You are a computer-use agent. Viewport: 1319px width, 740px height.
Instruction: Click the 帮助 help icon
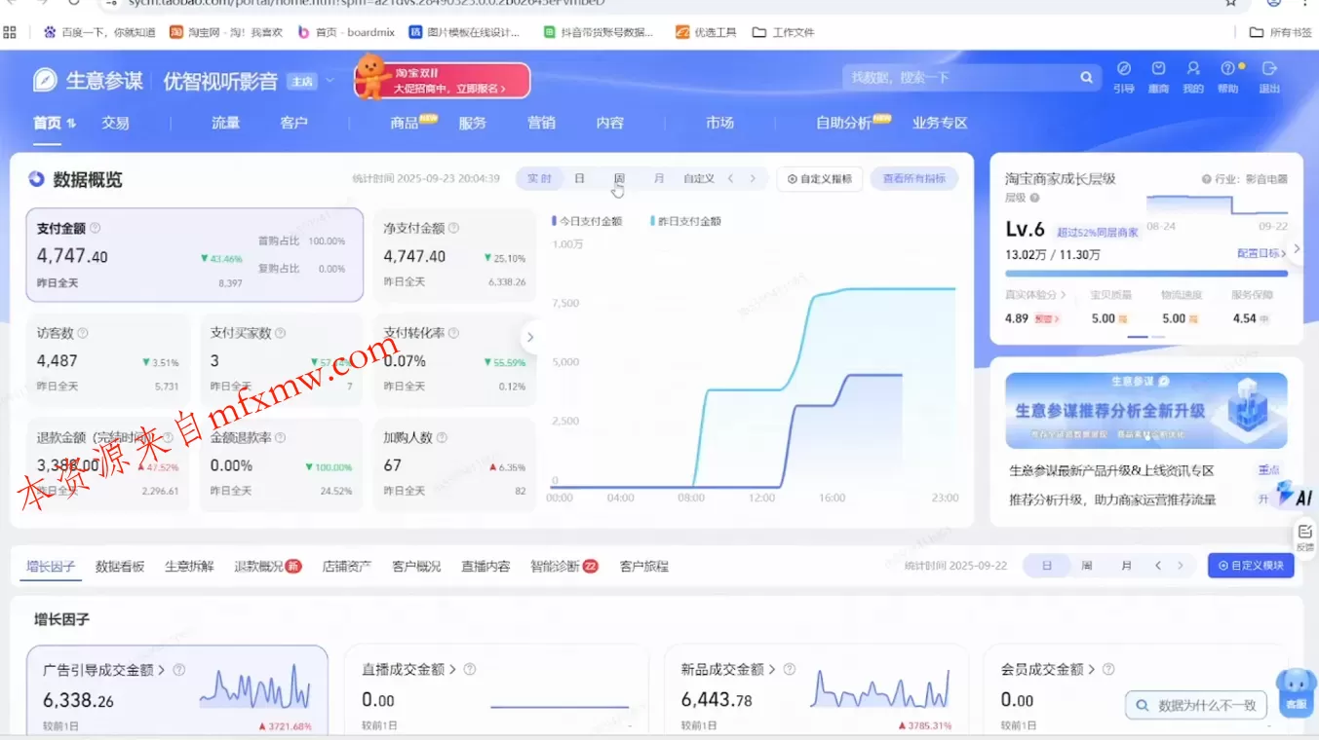pyautogui.click(x=1228, y=69)
